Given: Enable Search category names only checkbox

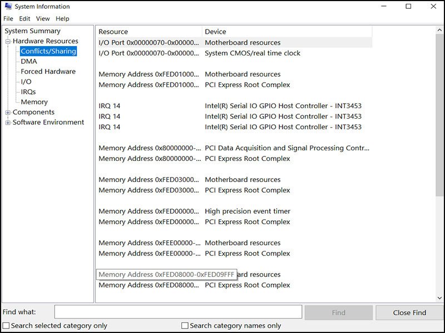Looking at the screenshot, I should [x=185, y=326].
